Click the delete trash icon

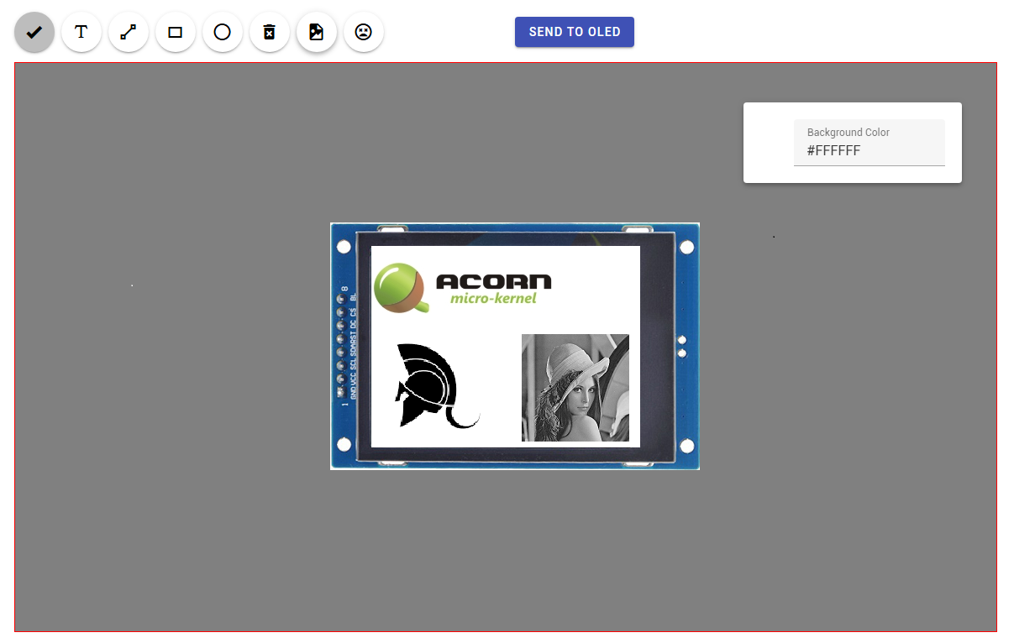coord(270,32)
